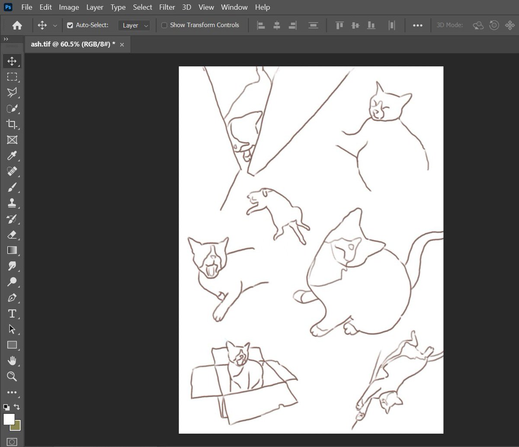
Task: Select the Brush tool
Action: [12, 187]
